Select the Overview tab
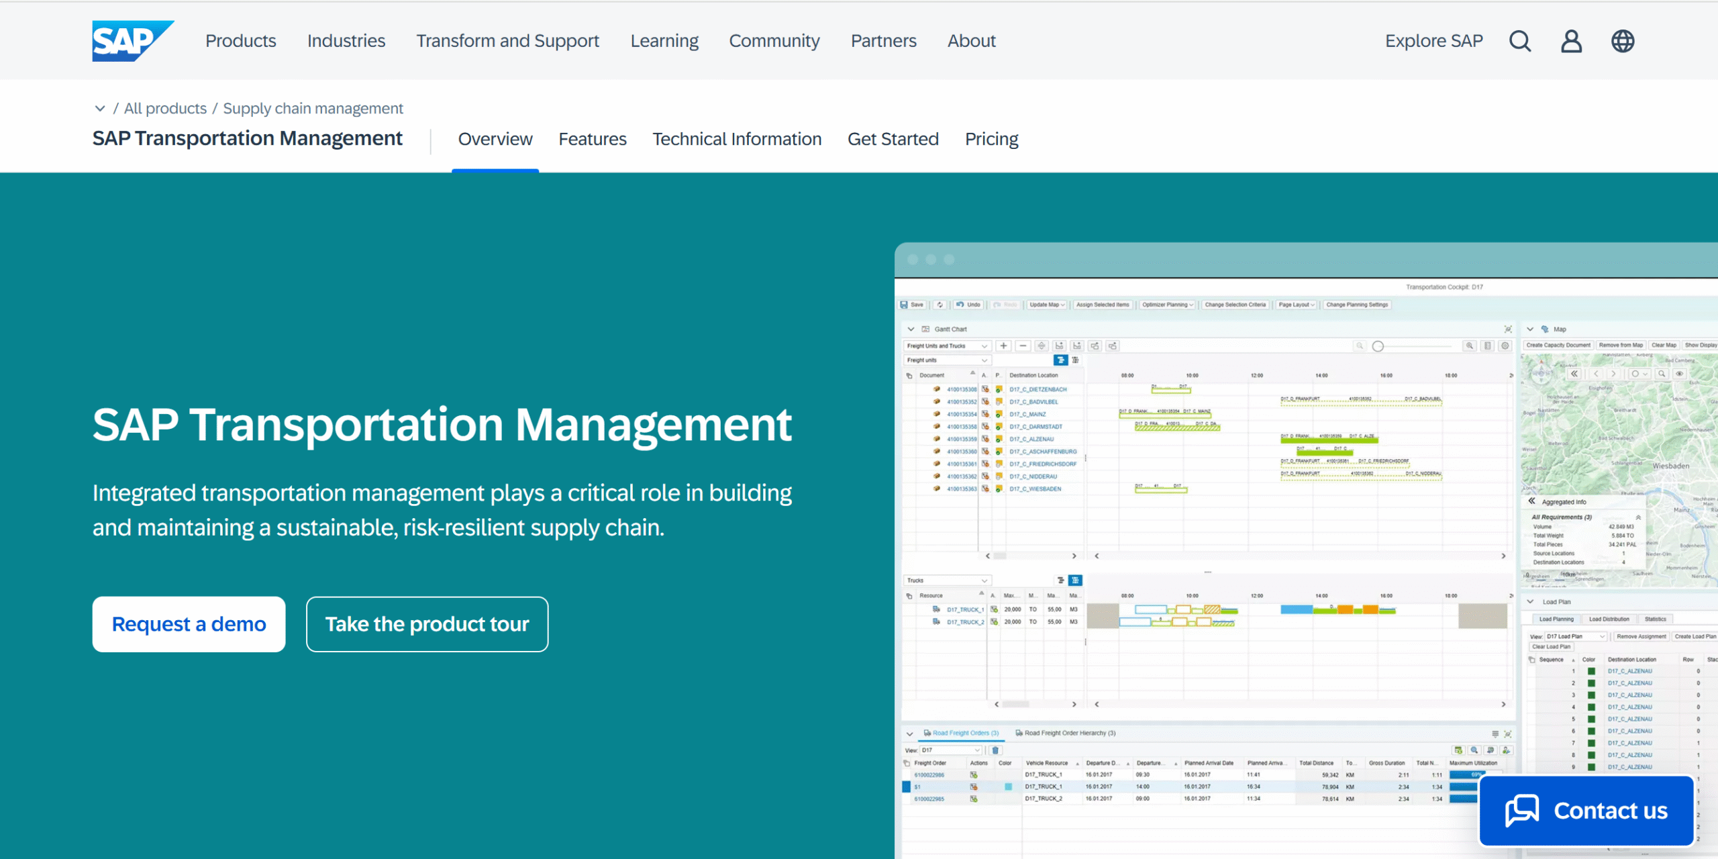 coord(495,139)
